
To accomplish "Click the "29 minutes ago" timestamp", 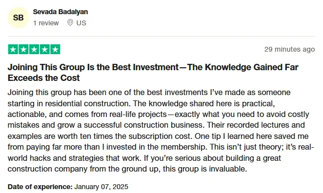I will click(289, 49).
